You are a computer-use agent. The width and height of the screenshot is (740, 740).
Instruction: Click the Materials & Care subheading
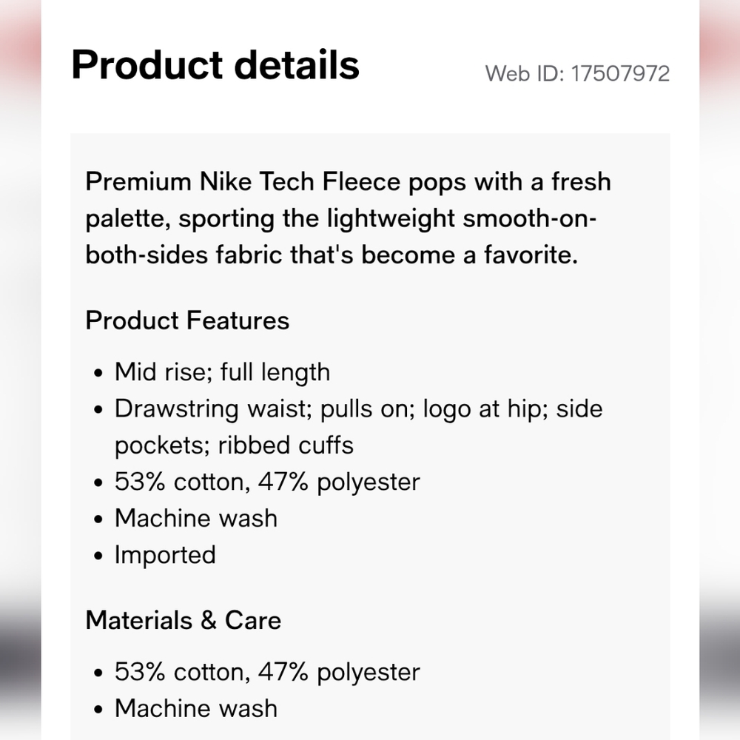click(184, 619)
